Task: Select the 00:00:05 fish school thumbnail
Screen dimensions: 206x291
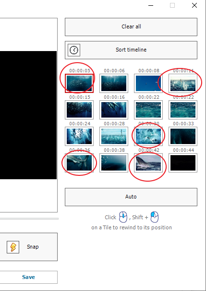Action: [79, 83]
